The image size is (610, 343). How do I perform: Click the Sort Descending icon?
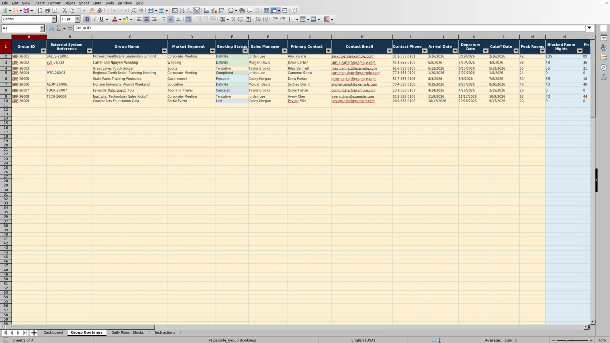coord(189,10)
